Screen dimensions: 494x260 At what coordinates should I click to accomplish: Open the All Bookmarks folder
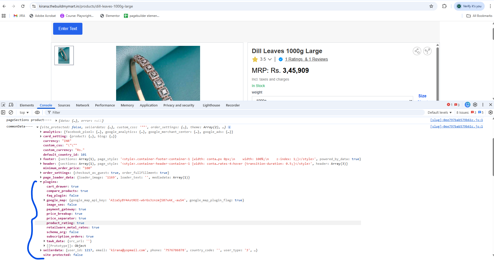[x=479, y=16]
